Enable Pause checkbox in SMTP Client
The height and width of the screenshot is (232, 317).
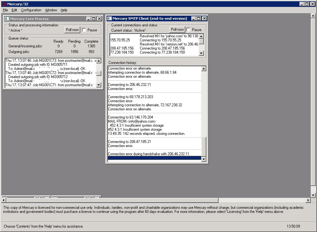(x=189, y=29)
